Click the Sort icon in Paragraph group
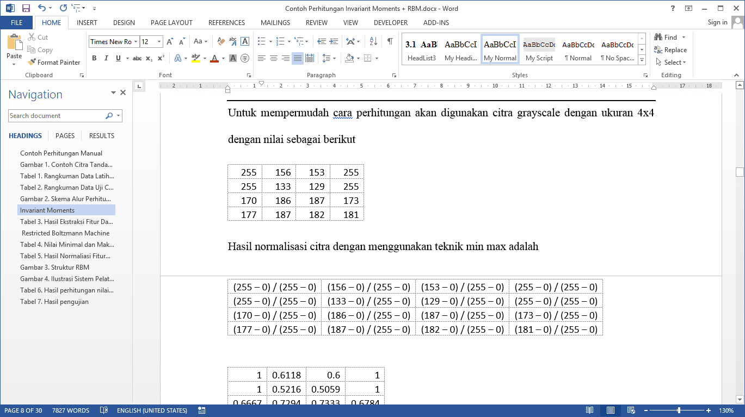745x417 pixels. 373,41
